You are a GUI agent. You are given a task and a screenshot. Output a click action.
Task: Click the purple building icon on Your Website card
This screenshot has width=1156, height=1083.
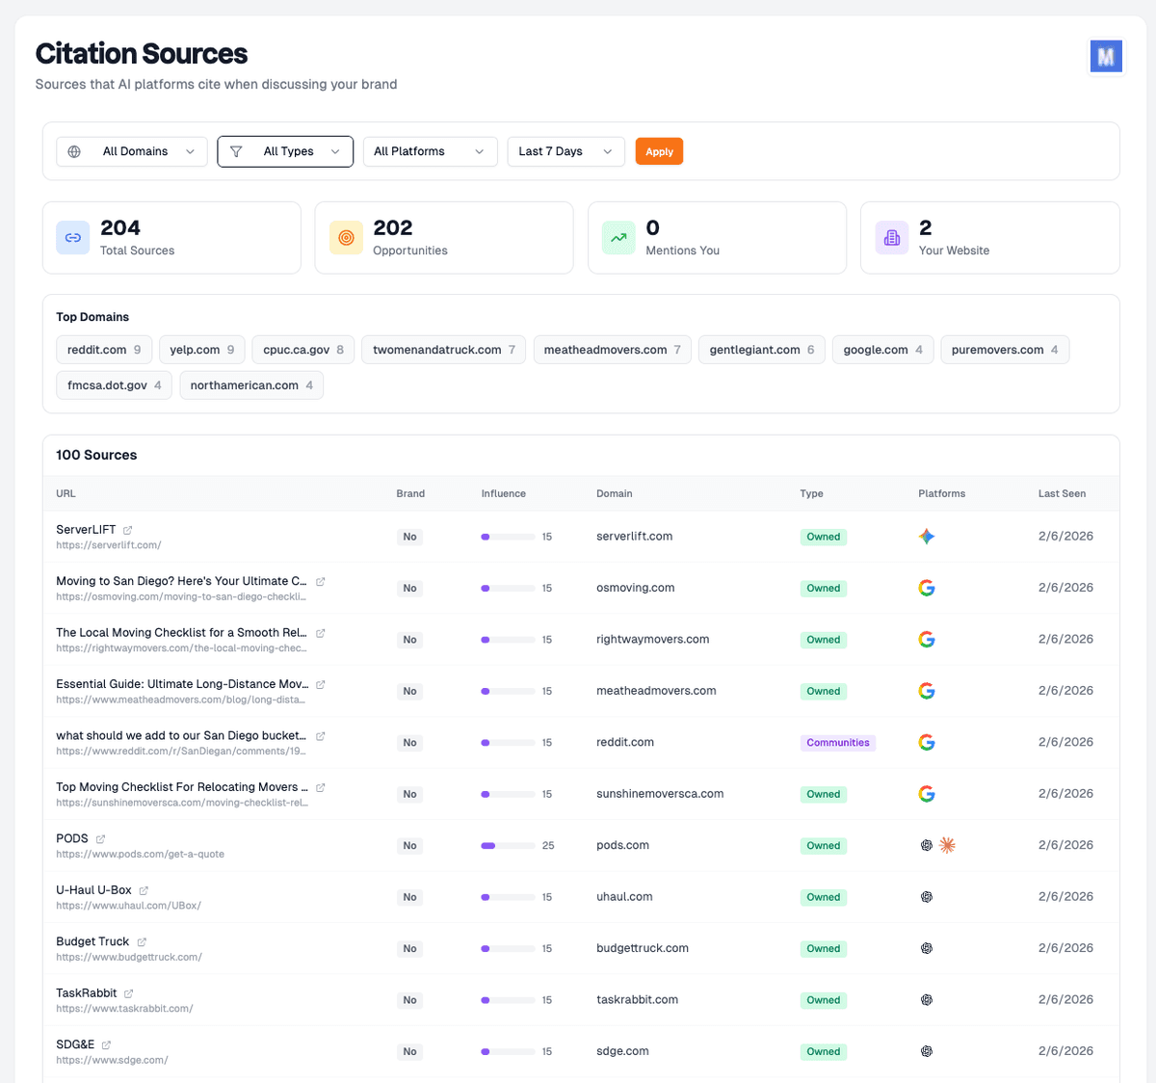(891, 237)
